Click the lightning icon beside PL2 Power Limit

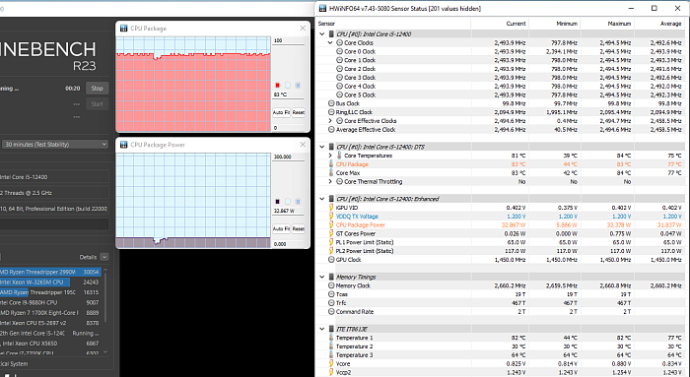pos(331,251)
